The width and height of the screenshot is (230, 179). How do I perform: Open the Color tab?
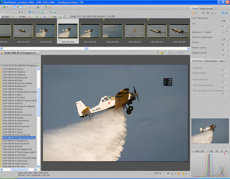click(221, 61)
